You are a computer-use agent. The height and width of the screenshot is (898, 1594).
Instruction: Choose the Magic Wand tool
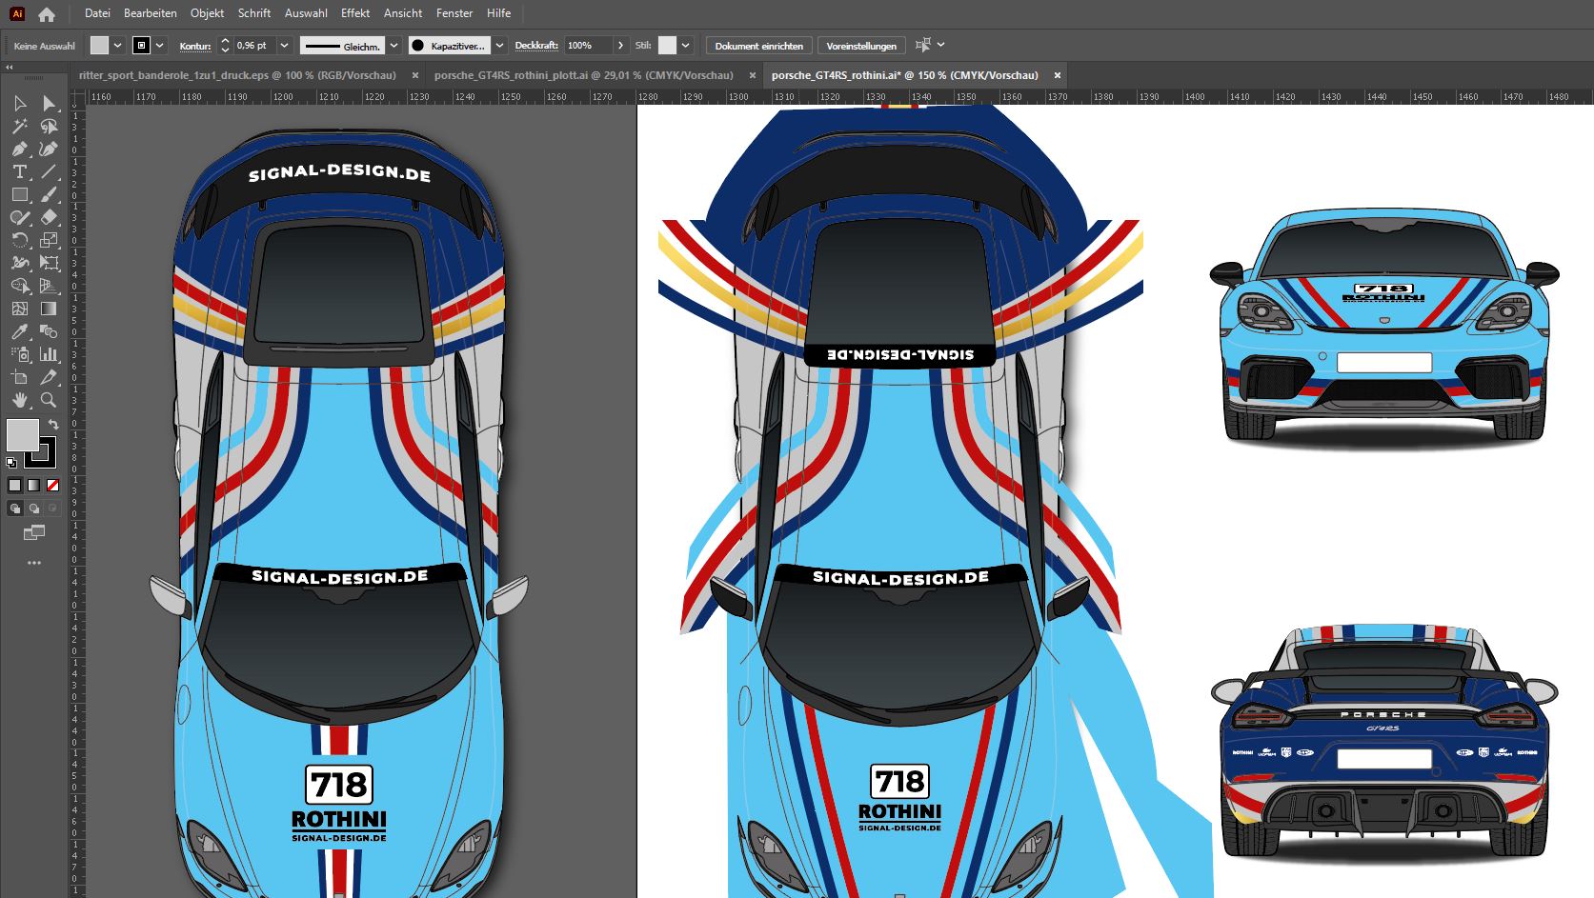click(x=20, y=126)
